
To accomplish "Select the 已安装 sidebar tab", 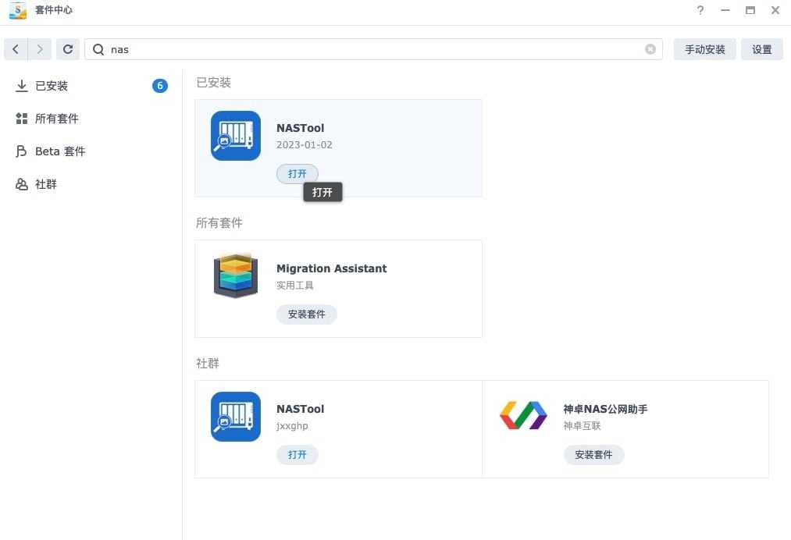I will [91, 86].
